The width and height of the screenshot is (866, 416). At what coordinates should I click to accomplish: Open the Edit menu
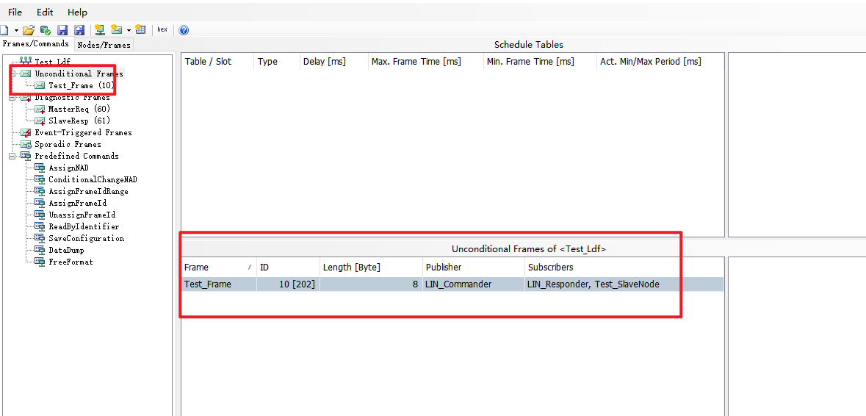[x=45, y=12]
